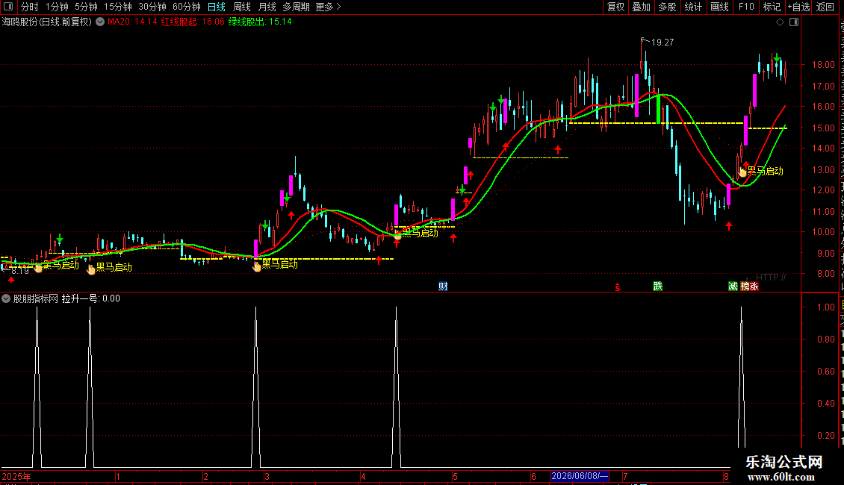The image size is (844, 485).
Task: Toggle the side panel icon in chart header
Action: point(794,22)
